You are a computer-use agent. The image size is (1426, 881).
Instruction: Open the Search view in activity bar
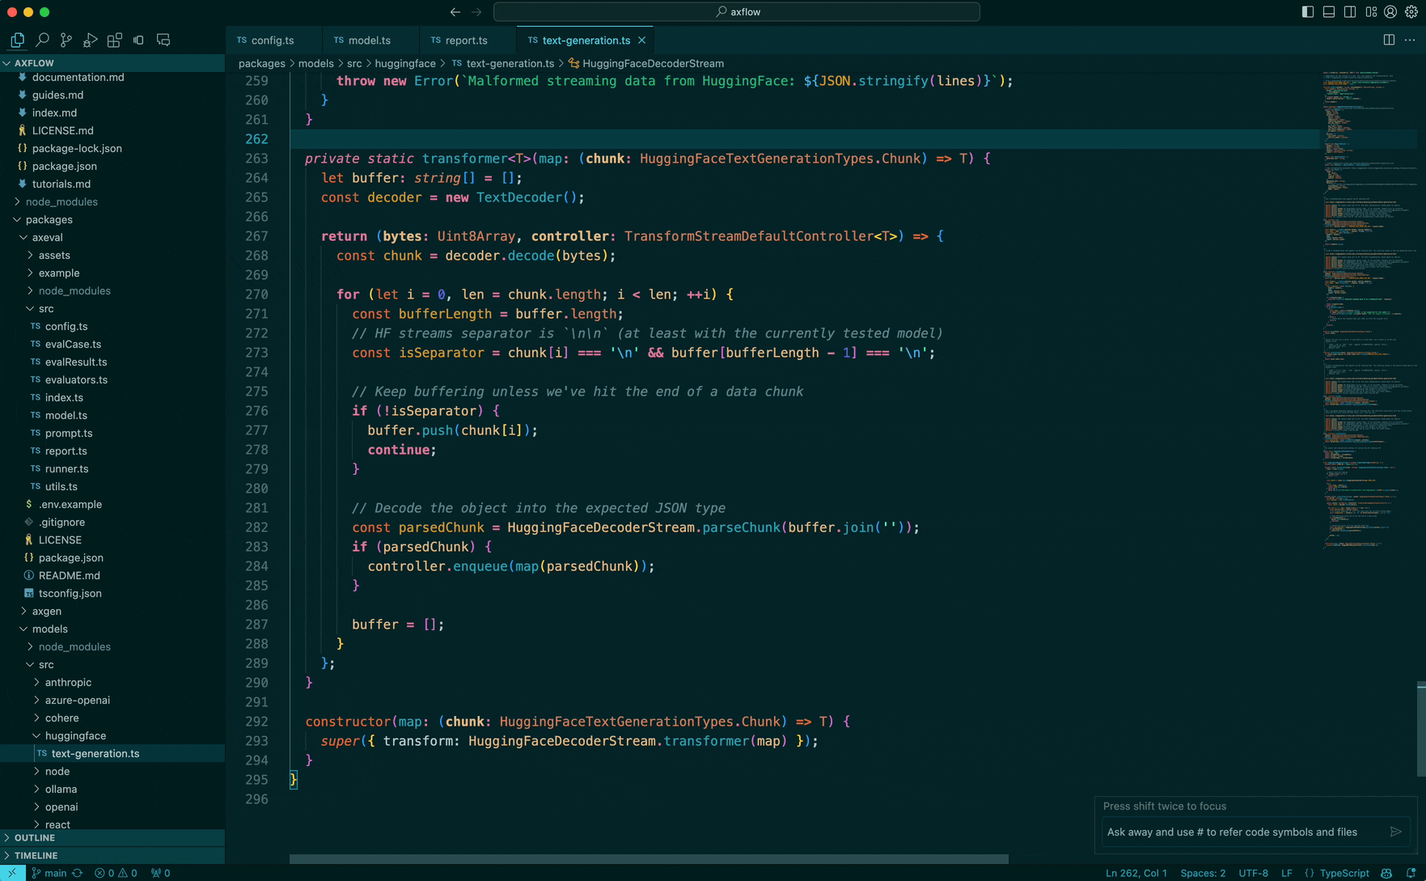pyautogui.click(x=42, y=40)
